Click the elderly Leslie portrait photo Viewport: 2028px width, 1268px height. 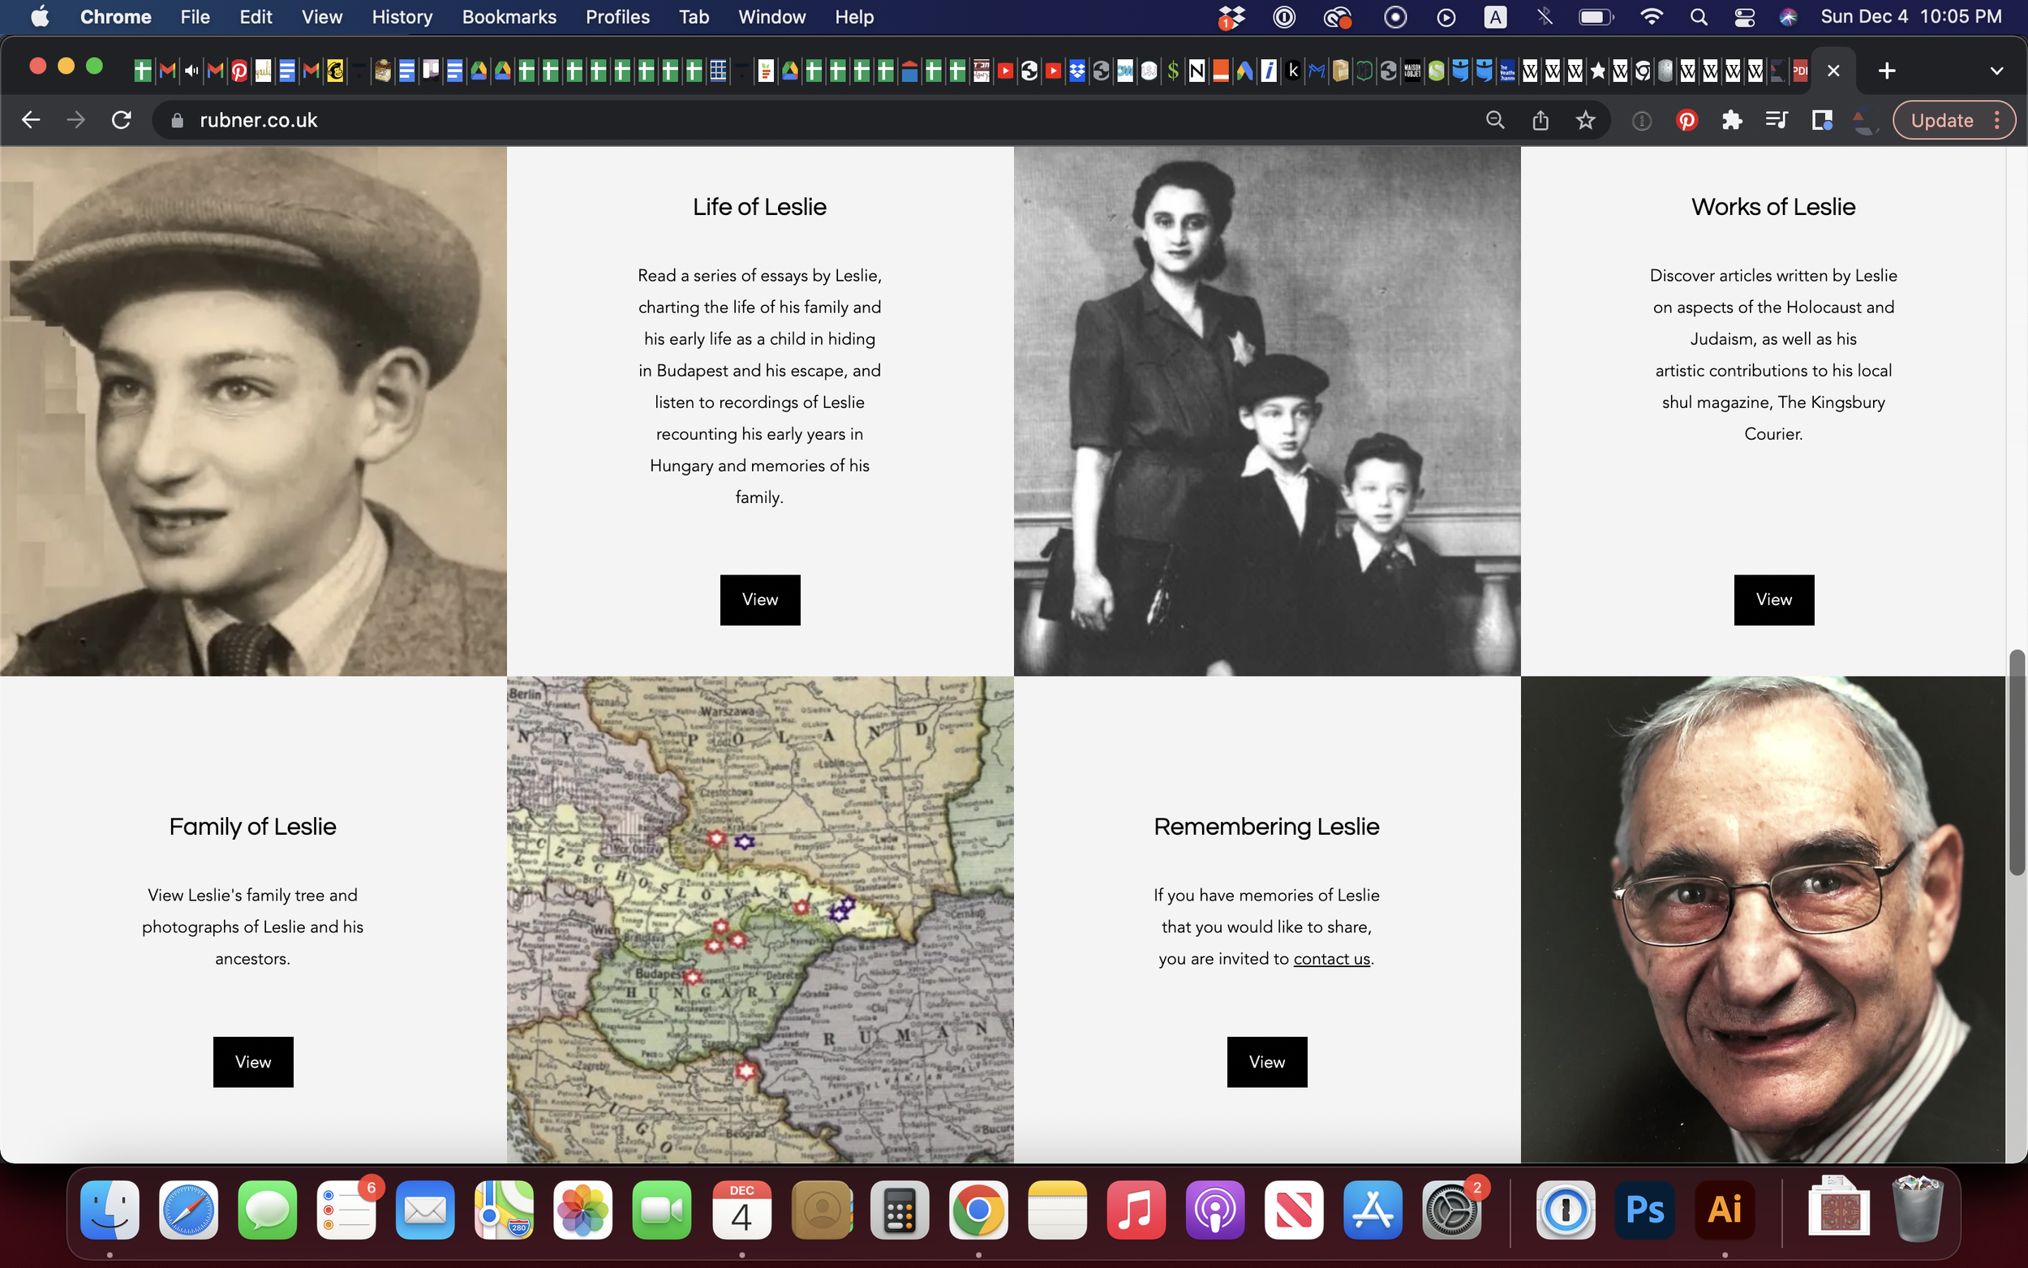pos(1763,919)
